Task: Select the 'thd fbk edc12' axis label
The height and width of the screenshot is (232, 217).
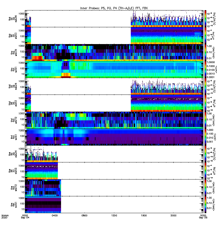Action: click(x=14, y=120)
